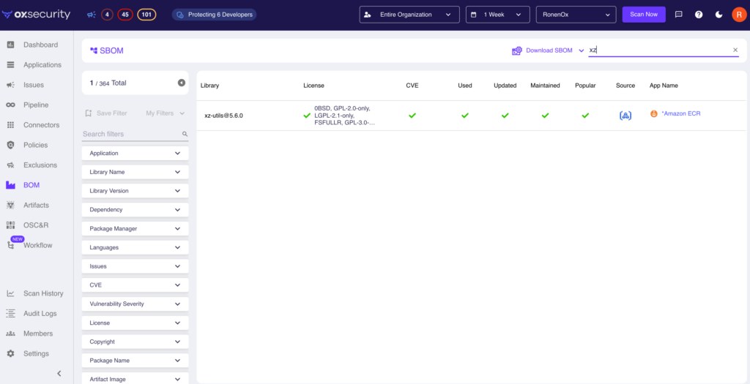Clear the SBOM search field
Screen dimensions: 750x384
(x=735, y=50)
